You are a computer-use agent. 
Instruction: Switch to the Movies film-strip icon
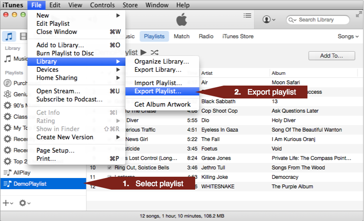[23, 36]
